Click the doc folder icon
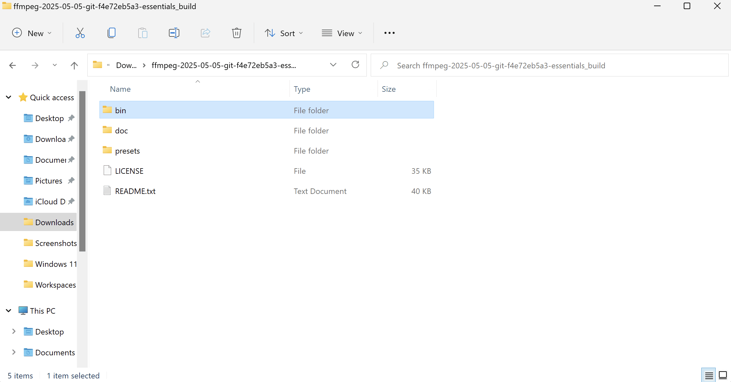 [107, 130]
